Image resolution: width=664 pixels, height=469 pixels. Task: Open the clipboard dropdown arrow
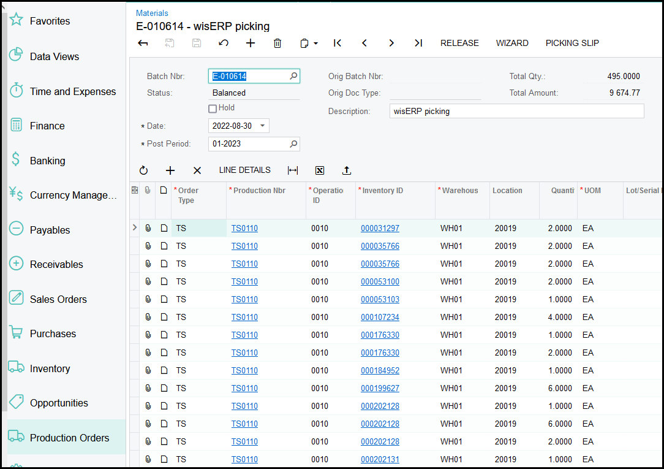tap(316, 44)
